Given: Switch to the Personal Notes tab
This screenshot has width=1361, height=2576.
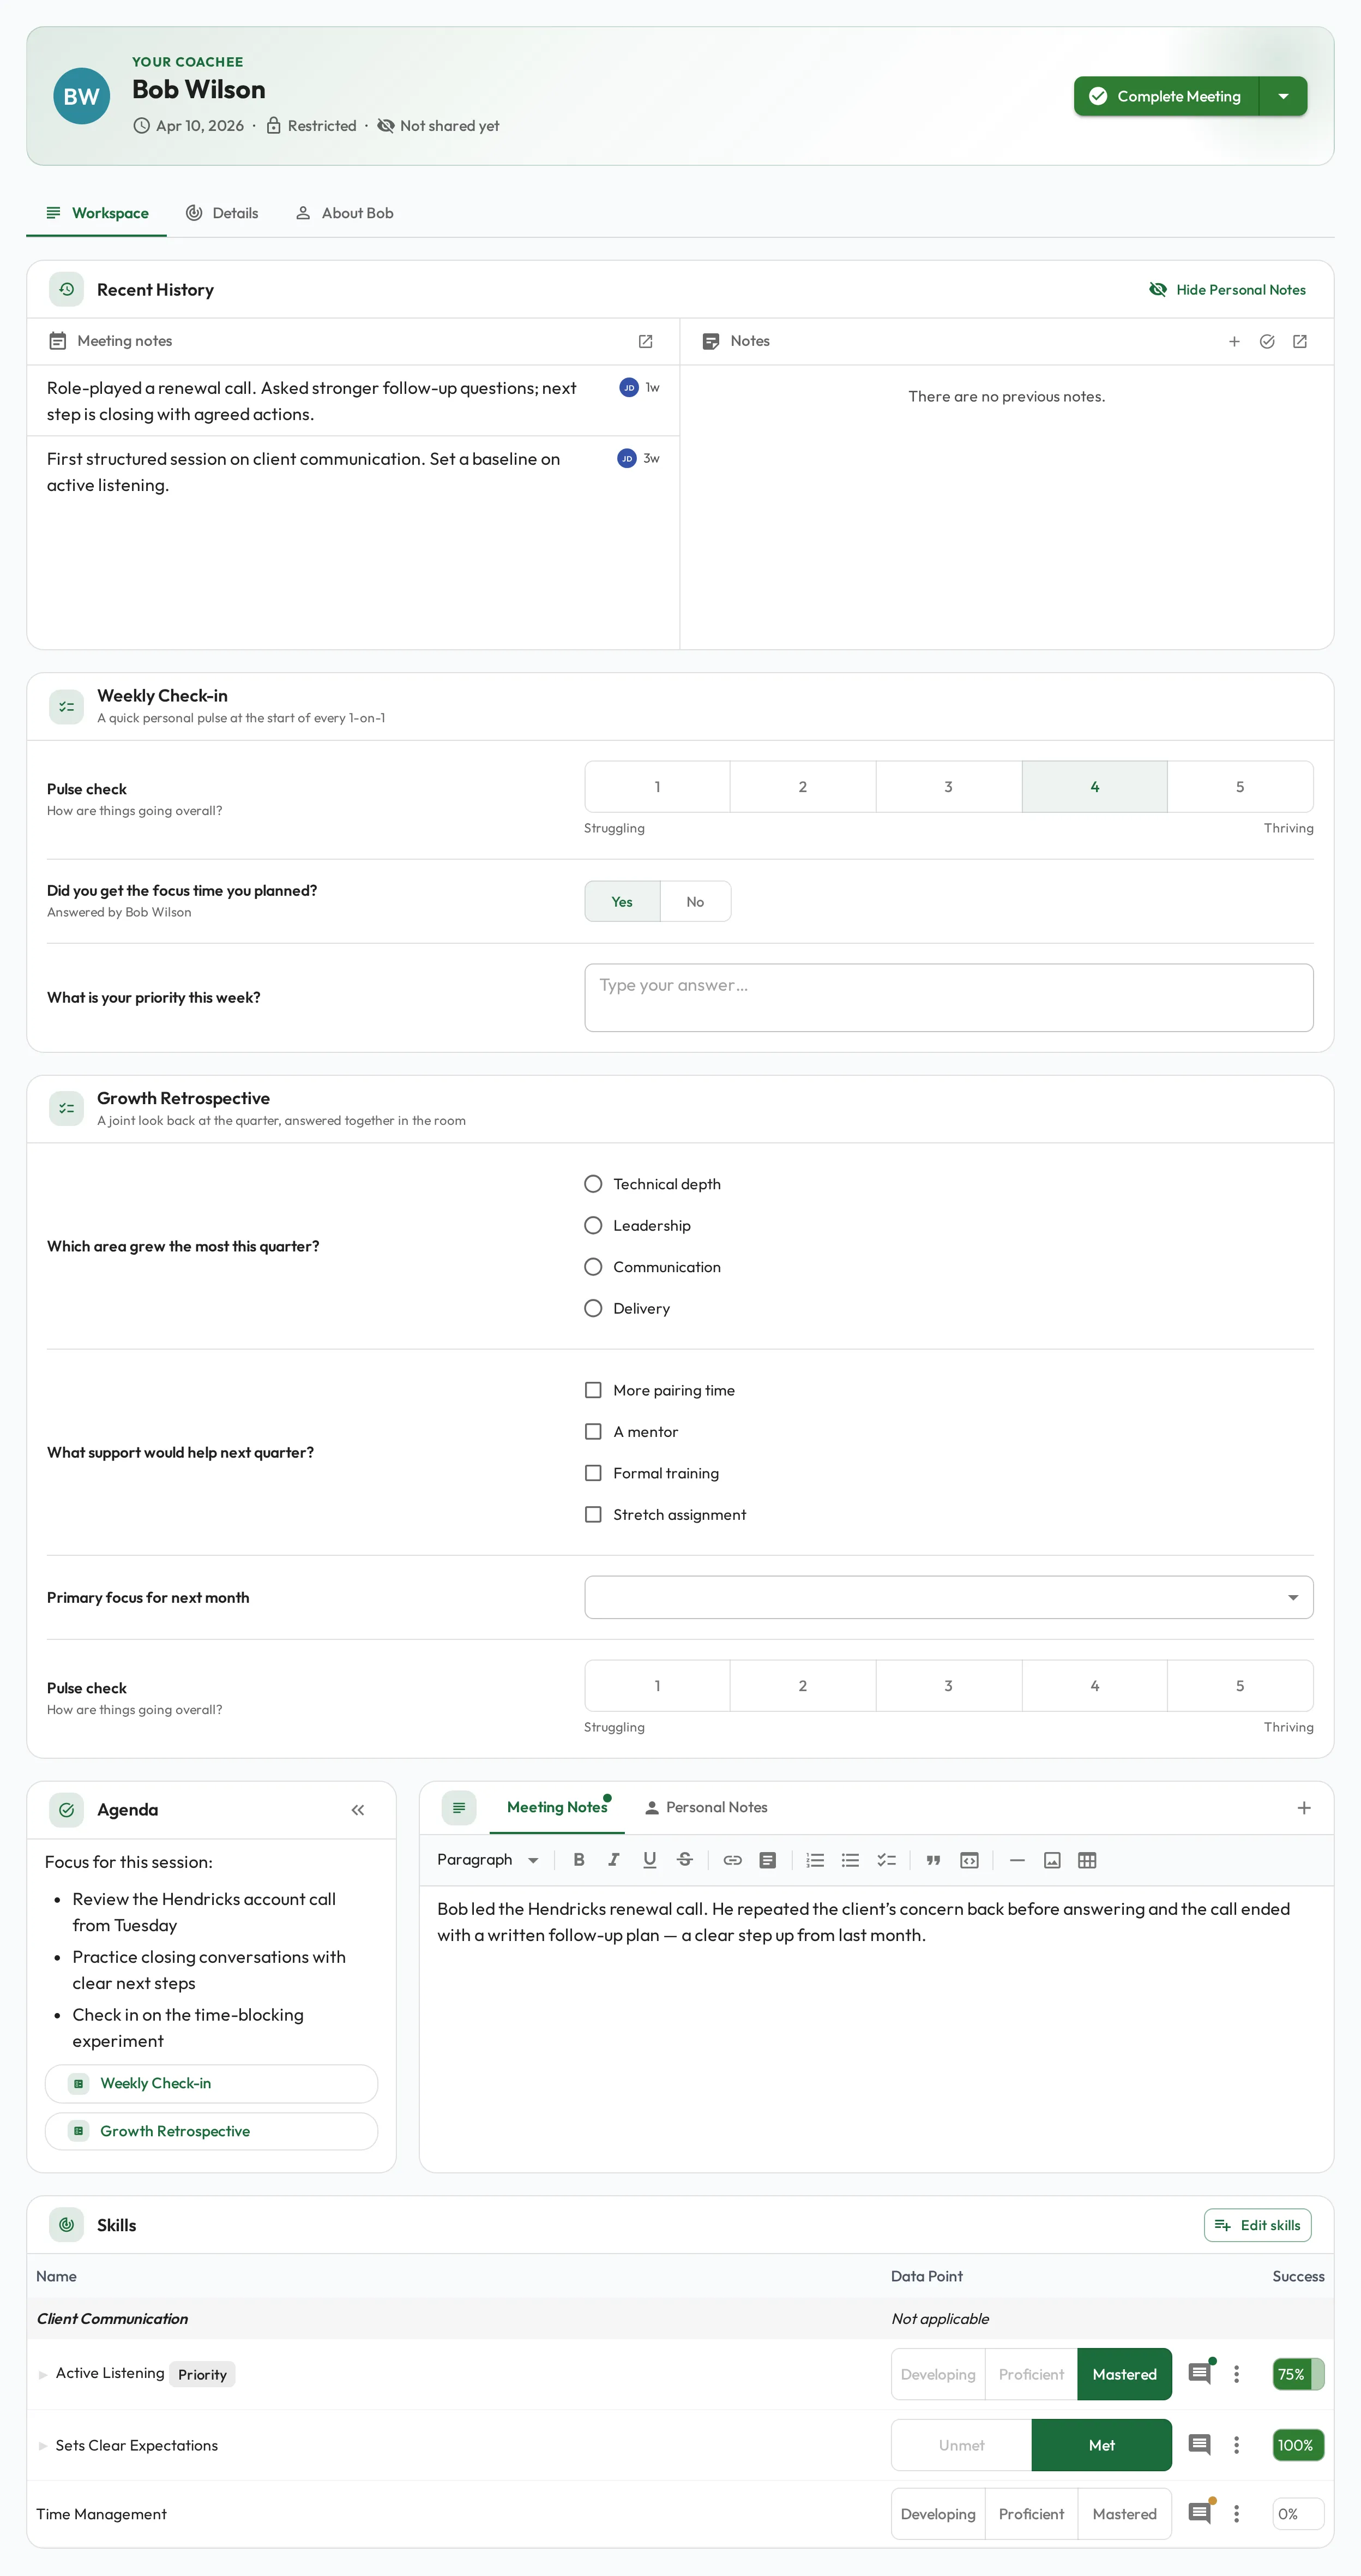Looking at the screenshot, I should pos(706,1807).
